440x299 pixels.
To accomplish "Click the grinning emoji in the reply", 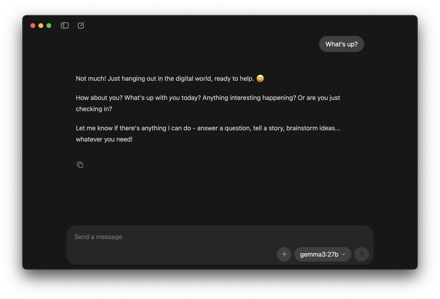I will 260,79.
